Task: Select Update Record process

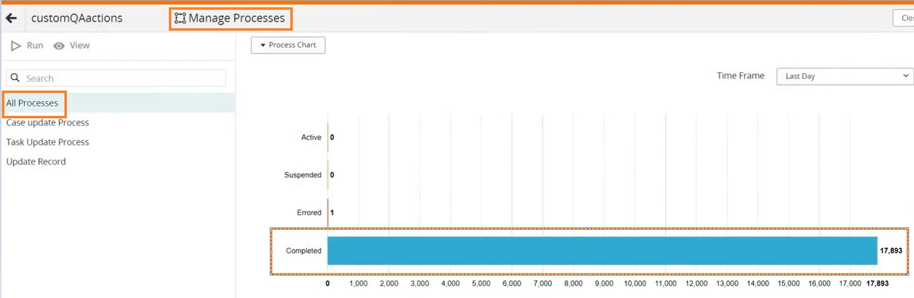Action: pyautogui.click(x=36, y=162)
